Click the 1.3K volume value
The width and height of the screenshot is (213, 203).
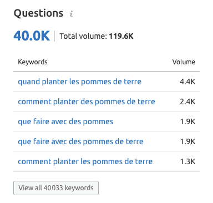click(187, 161)
